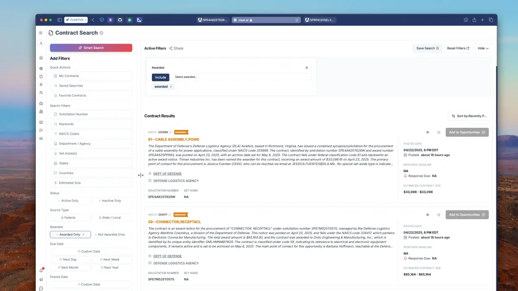
Task: Click Save Search button
Action: (427, 48)
